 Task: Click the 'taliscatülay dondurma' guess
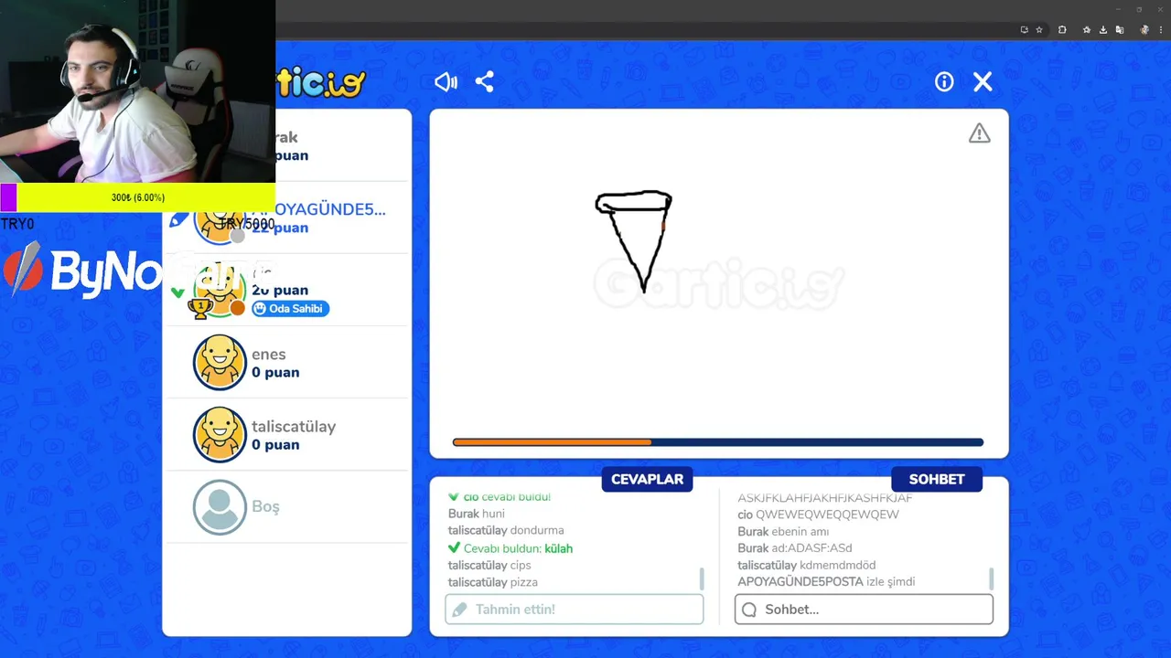coord(506,530)
